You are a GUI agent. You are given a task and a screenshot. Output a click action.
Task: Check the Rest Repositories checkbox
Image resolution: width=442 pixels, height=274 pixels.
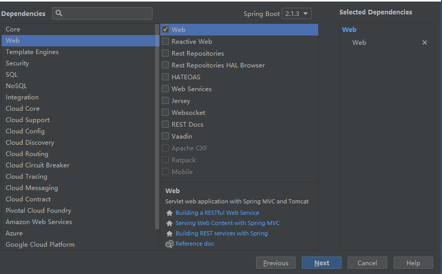(165, 53)
